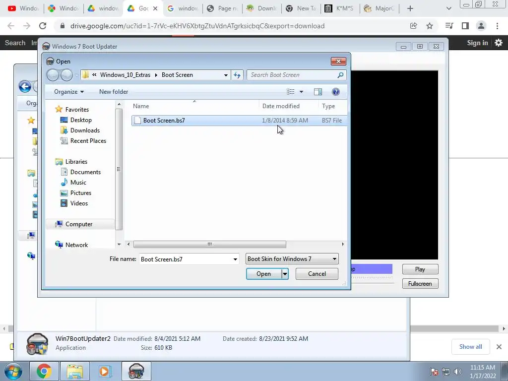
Task: Open the selected boot skin file
Action: point(264,274)
